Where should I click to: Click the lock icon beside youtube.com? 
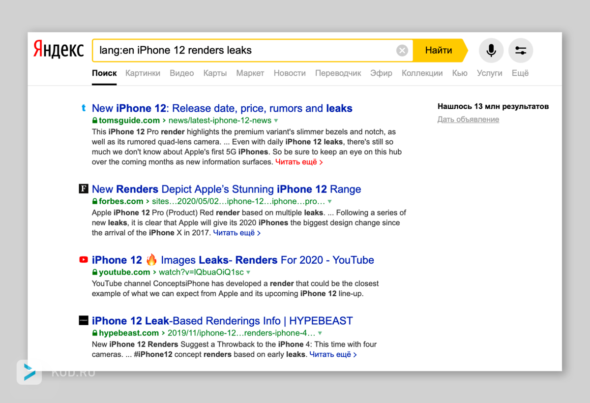click(95, 272)
